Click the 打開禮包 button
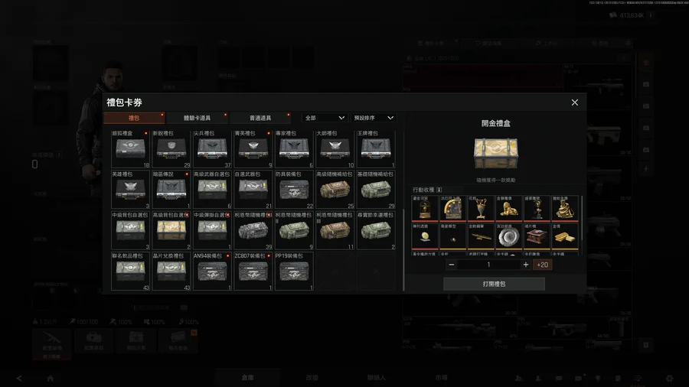 [x=494, y=284]
